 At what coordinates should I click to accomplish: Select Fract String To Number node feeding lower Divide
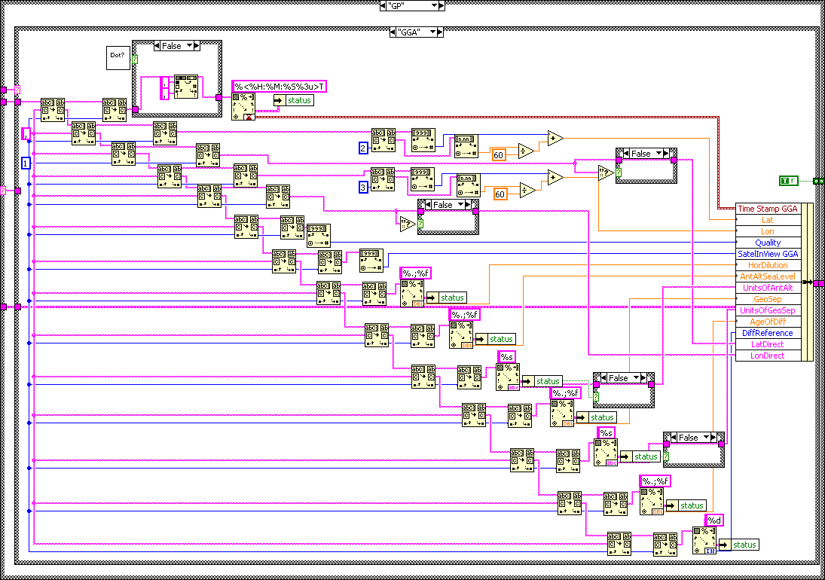pyautogui.click(x=469, y=185)
